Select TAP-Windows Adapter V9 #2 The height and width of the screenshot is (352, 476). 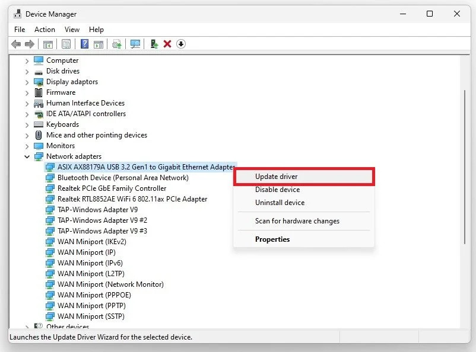102,220
